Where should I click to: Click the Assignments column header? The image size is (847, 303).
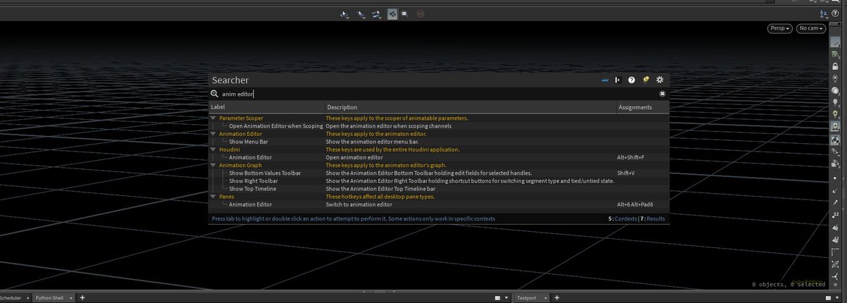(642, 107)
